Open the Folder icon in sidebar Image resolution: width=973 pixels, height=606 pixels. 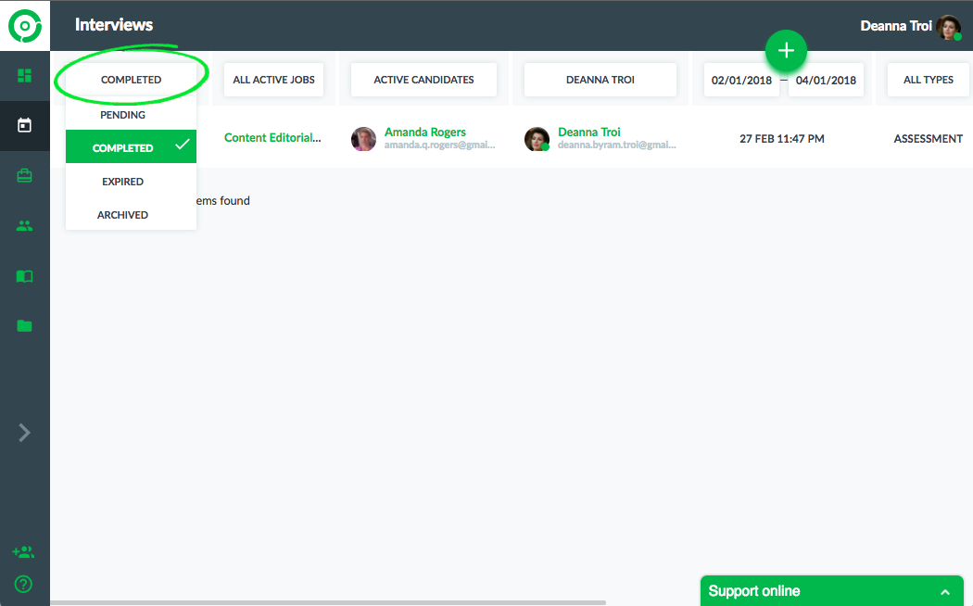[24, 325]
